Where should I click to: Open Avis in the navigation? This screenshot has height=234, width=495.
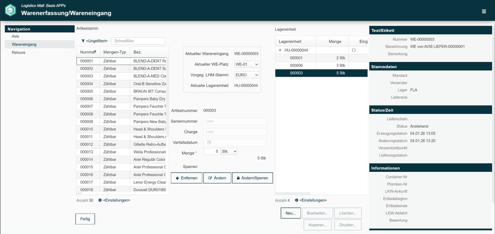click(x=16, y=36)
